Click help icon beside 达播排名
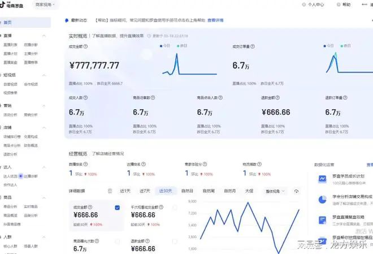The width and height of the screenshot is (373, 254). pos(143,164)
